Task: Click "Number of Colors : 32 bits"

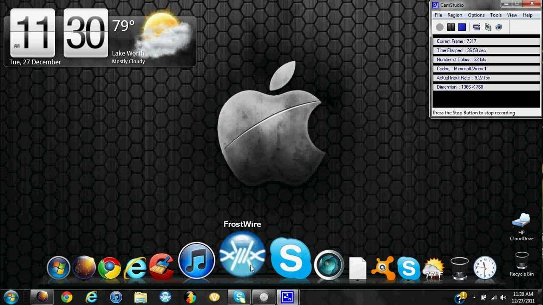Action: coord(486,60)
